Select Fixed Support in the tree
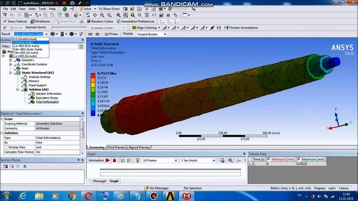The width and height of the screenshot is (358, 201). click(x=37, y=85)
